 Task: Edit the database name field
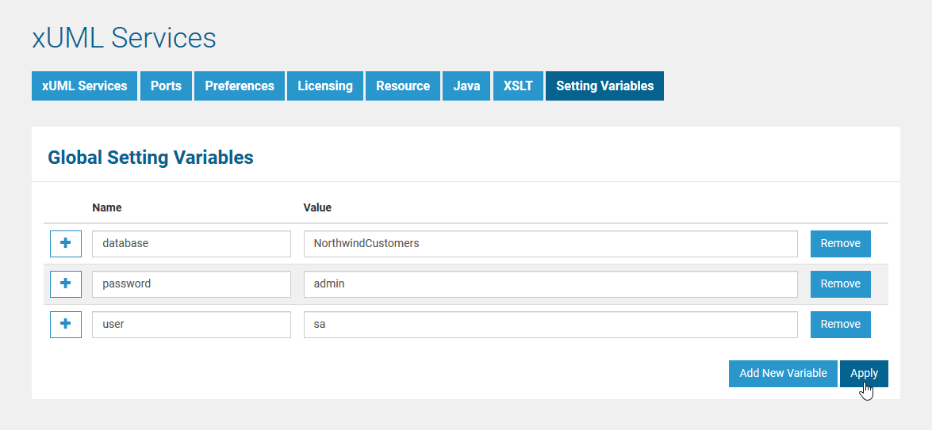(x=191, y=244)
